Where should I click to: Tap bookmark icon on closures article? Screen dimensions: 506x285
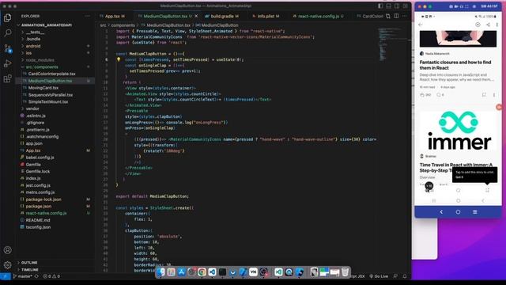click(x=484, y=95)
